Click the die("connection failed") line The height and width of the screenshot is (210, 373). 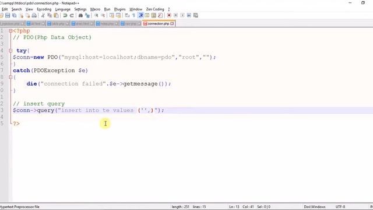click(x=98, y=84)
